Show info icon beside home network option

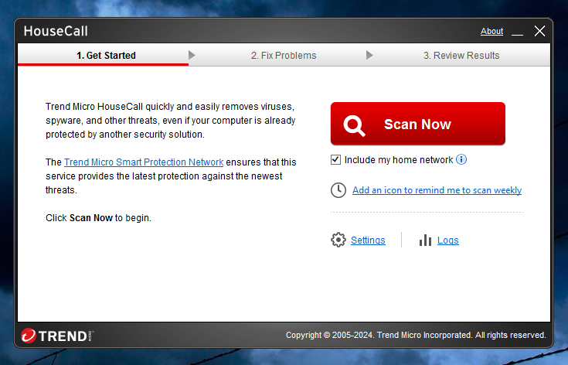[461, 159]
